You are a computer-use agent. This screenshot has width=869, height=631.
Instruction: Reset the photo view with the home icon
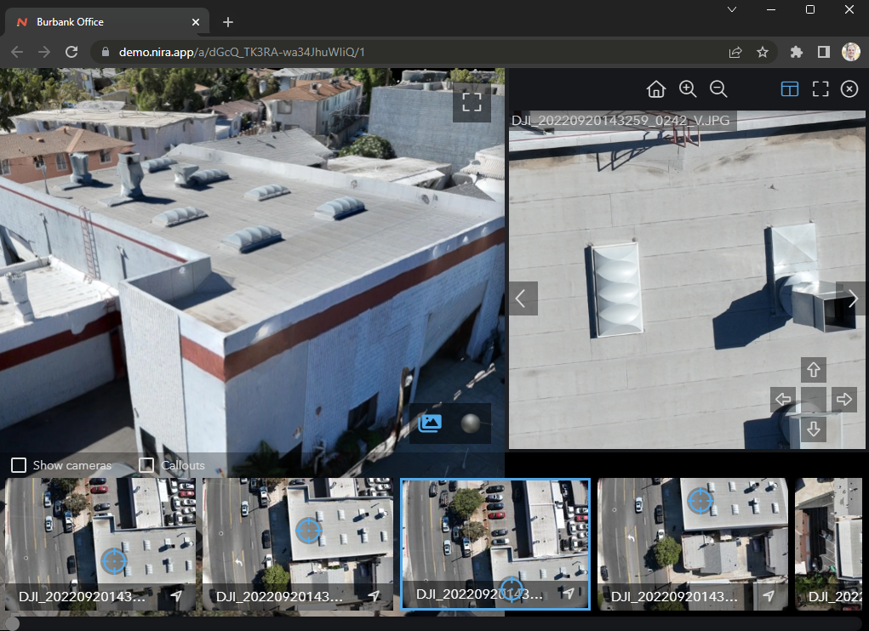tap(655, 89)
